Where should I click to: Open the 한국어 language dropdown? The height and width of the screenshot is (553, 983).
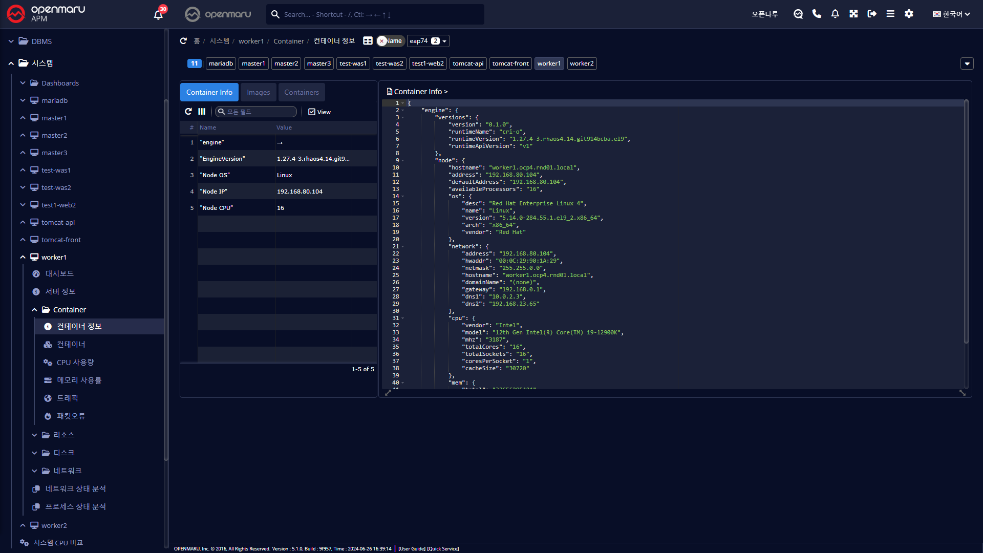coord(951,14)
